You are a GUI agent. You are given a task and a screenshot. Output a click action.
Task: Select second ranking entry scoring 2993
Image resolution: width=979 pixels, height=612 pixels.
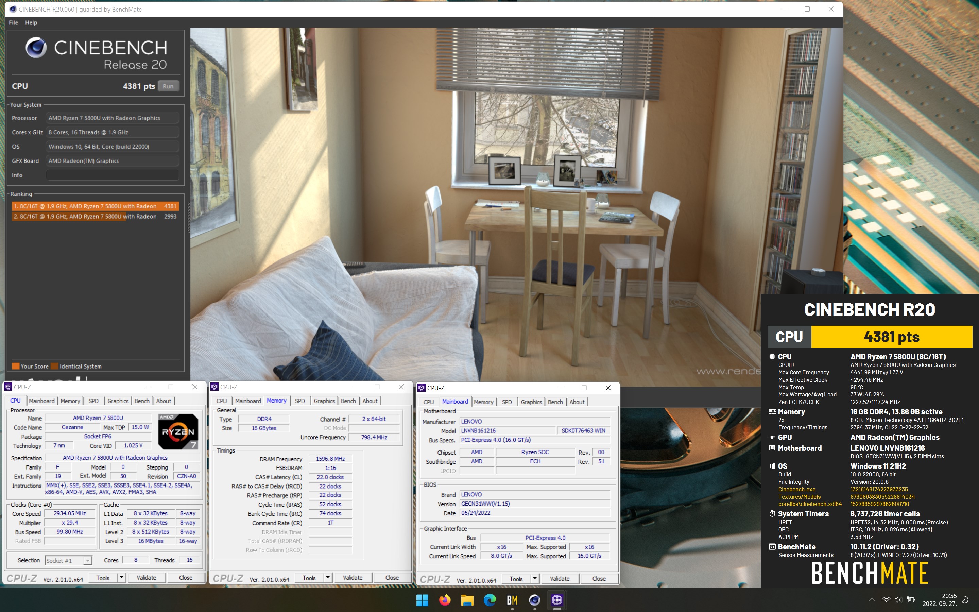pyautogui.click(x=95, y=217)
